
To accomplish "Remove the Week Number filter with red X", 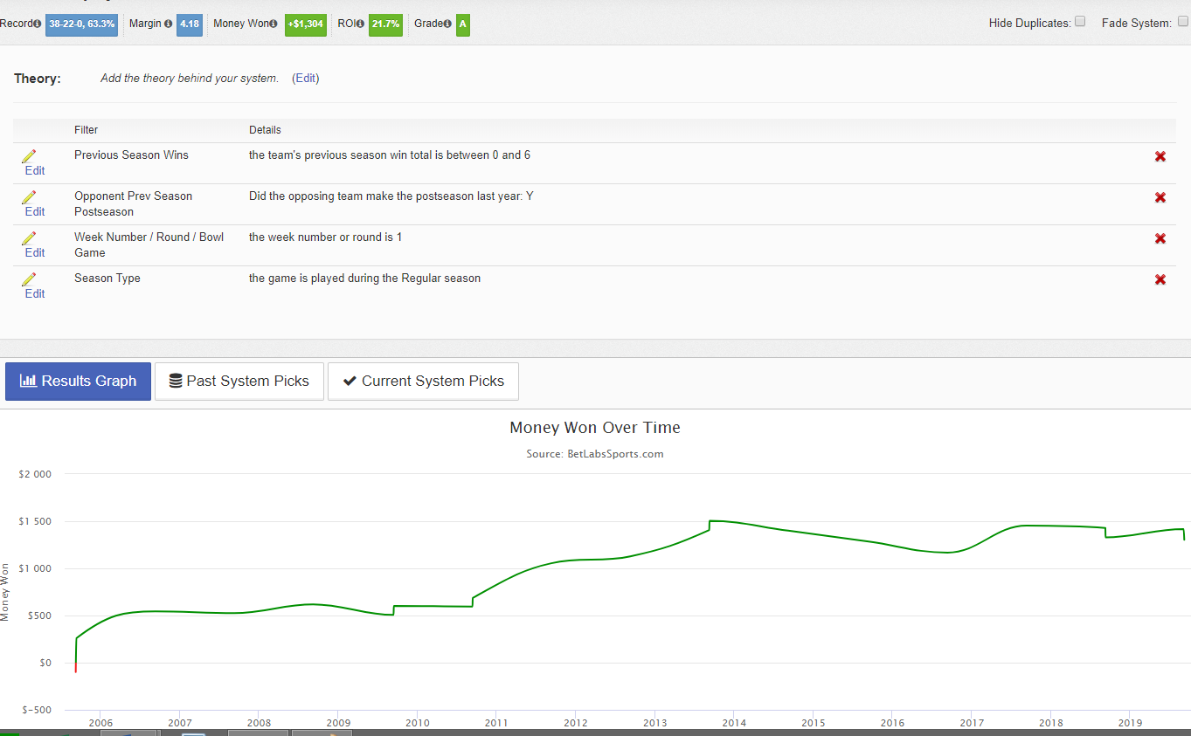I will (x=1160, y=238).
